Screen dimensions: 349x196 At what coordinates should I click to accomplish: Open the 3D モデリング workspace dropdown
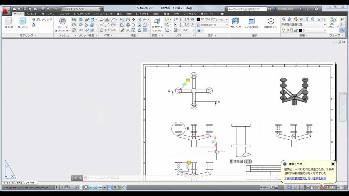81,9
